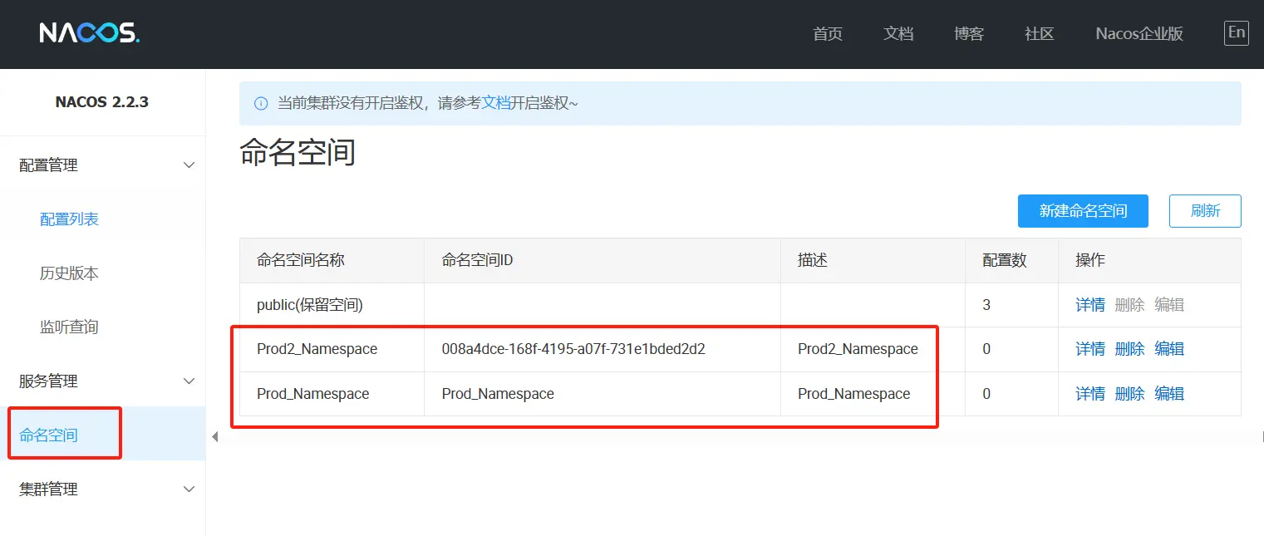
Task: Click the Prod2_Namespace ID cell
Action: coord(573,349)
